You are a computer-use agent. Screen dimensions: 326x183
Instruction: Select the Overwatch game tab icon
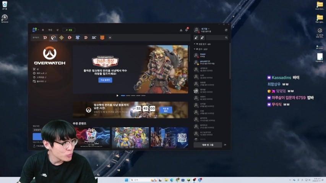(53, 38)
